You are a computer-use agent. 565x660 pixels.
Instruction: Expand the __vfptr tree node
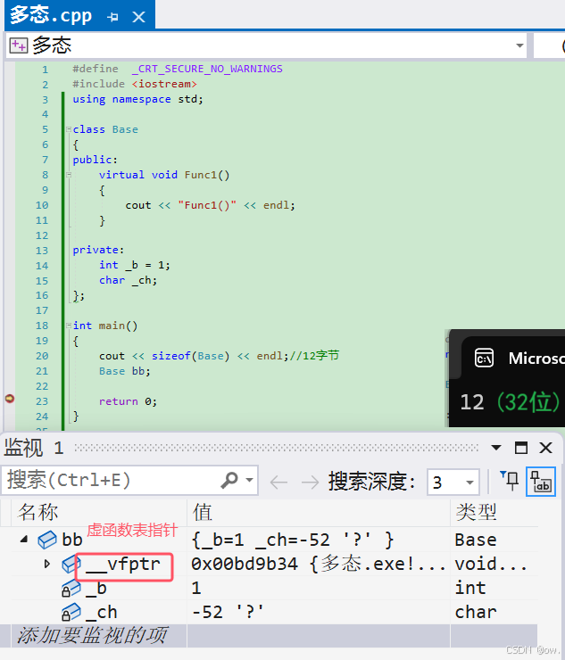(x=46, y=564)
